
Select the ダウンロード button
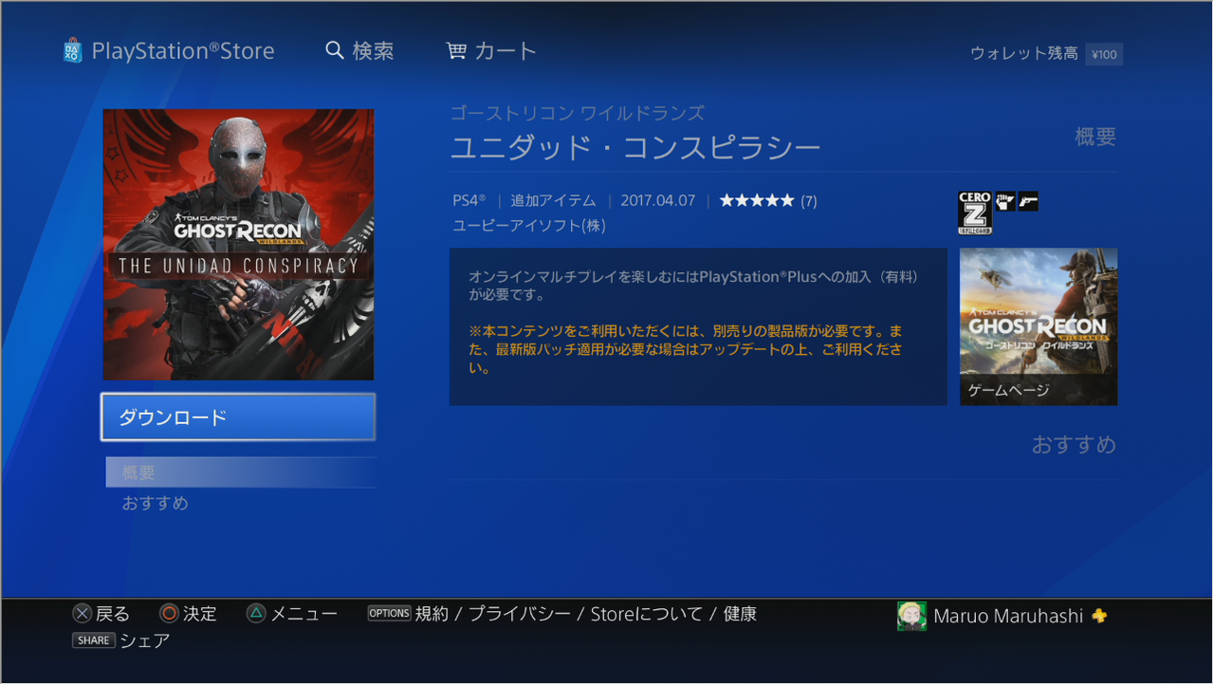[238, 417]
